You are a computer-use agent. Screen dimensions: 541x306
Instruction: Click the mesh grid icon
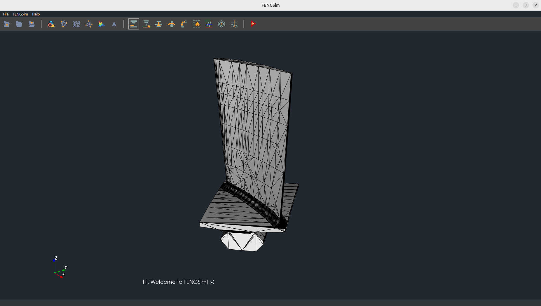(76, 24)
